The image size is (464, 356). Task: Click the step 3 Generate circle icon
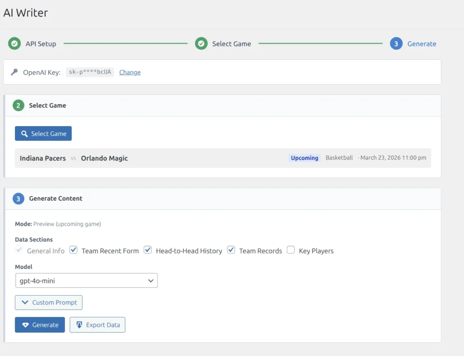(396, 44)
